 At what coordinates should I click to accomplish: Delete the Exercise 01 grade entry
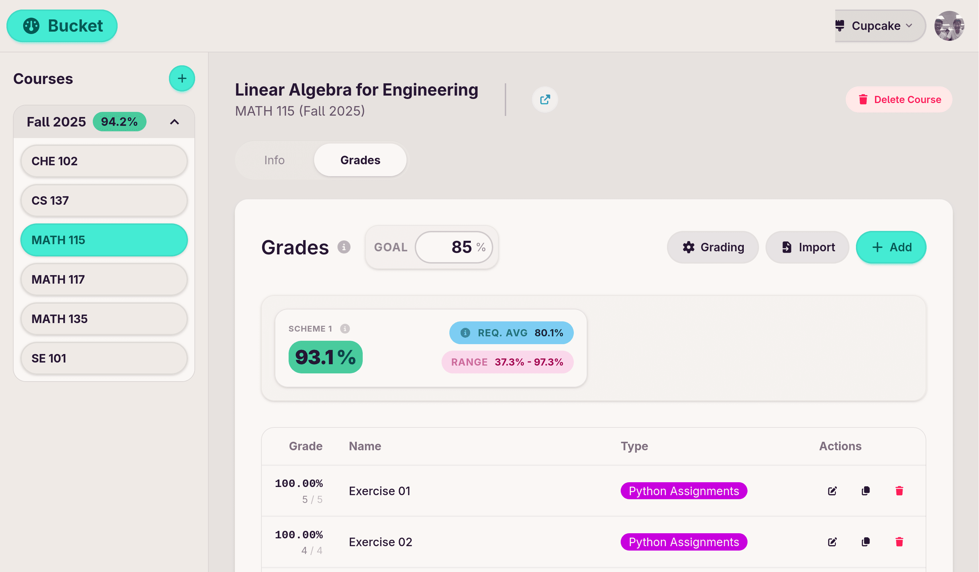coord(899,491)
